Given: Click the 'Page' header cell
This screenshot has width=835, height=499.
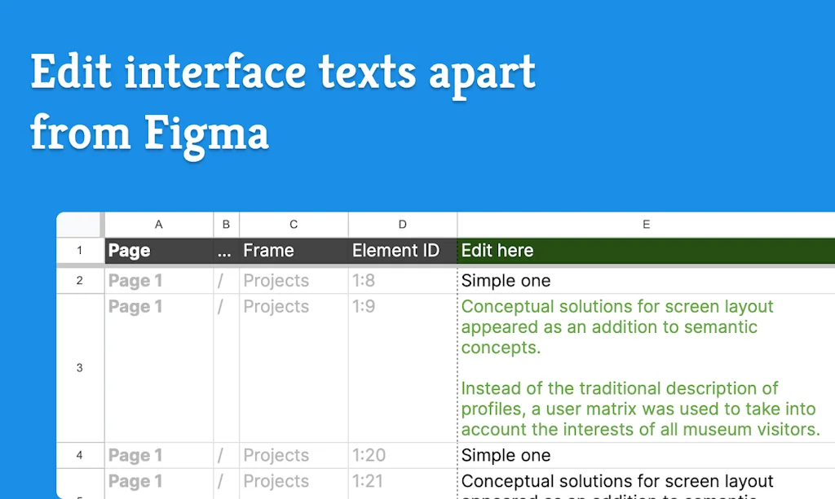Looking at the screenshot, I should click(158, 251).
